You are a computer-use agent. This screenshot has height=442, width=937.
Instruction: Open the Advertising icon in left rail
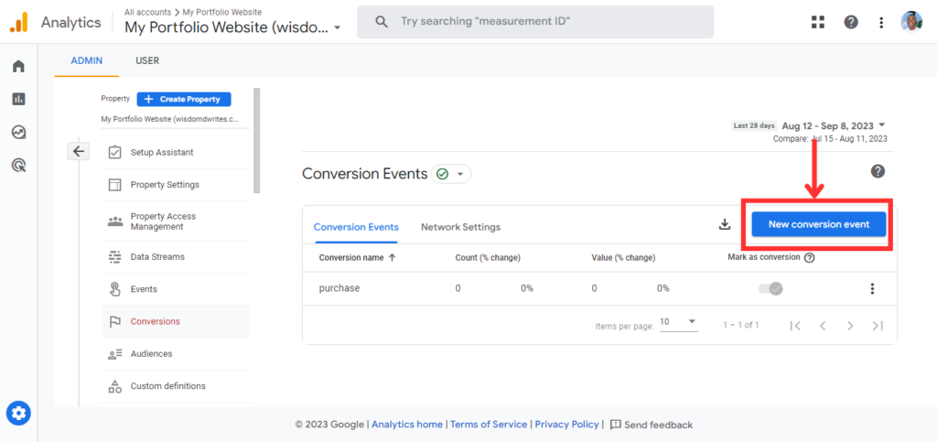tap(18, 166)
